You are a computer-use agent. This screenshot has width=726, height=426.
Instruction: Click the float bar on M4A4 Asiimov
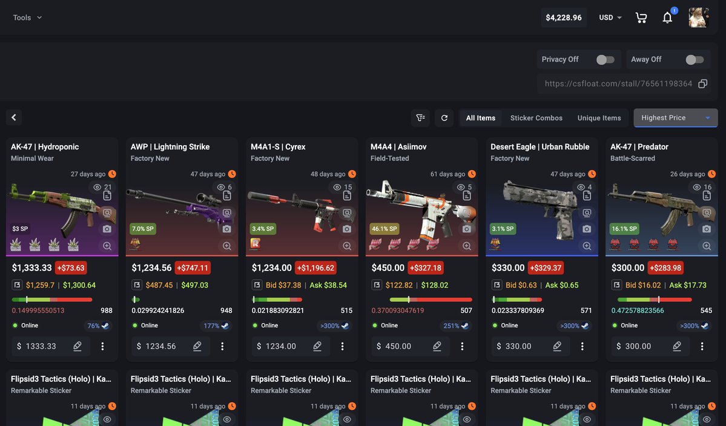tap(431, 300)
